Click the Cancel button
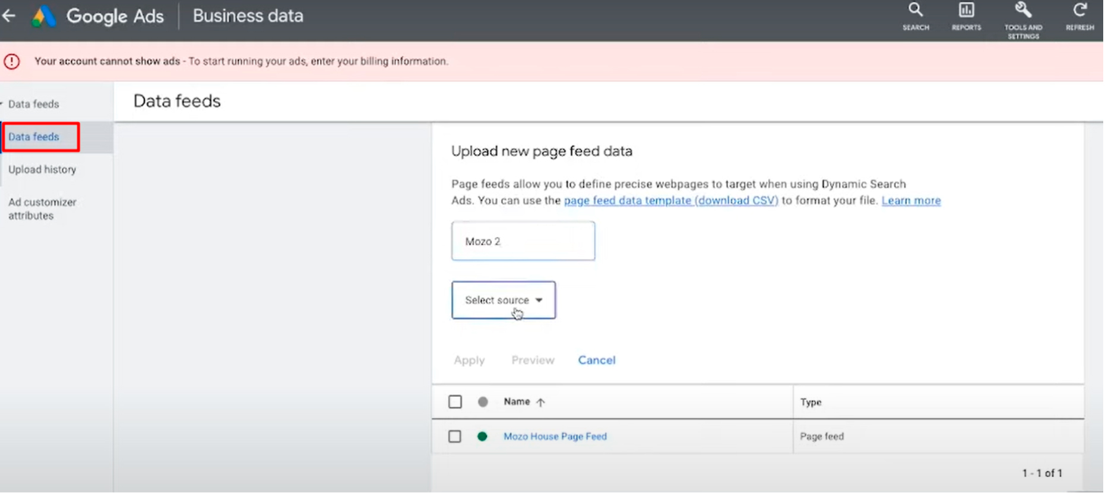1105x493 pixels. click(x=597, y=361)
